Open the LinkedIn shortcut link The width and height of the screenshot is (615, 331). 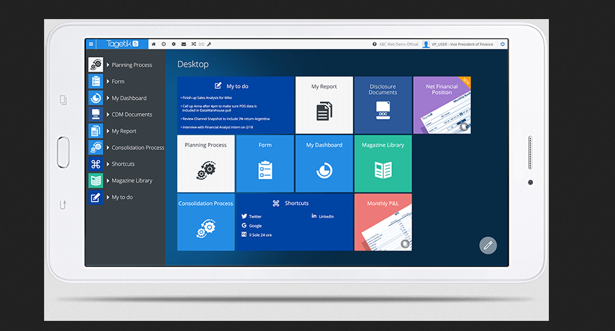click(x=326, y=216)
